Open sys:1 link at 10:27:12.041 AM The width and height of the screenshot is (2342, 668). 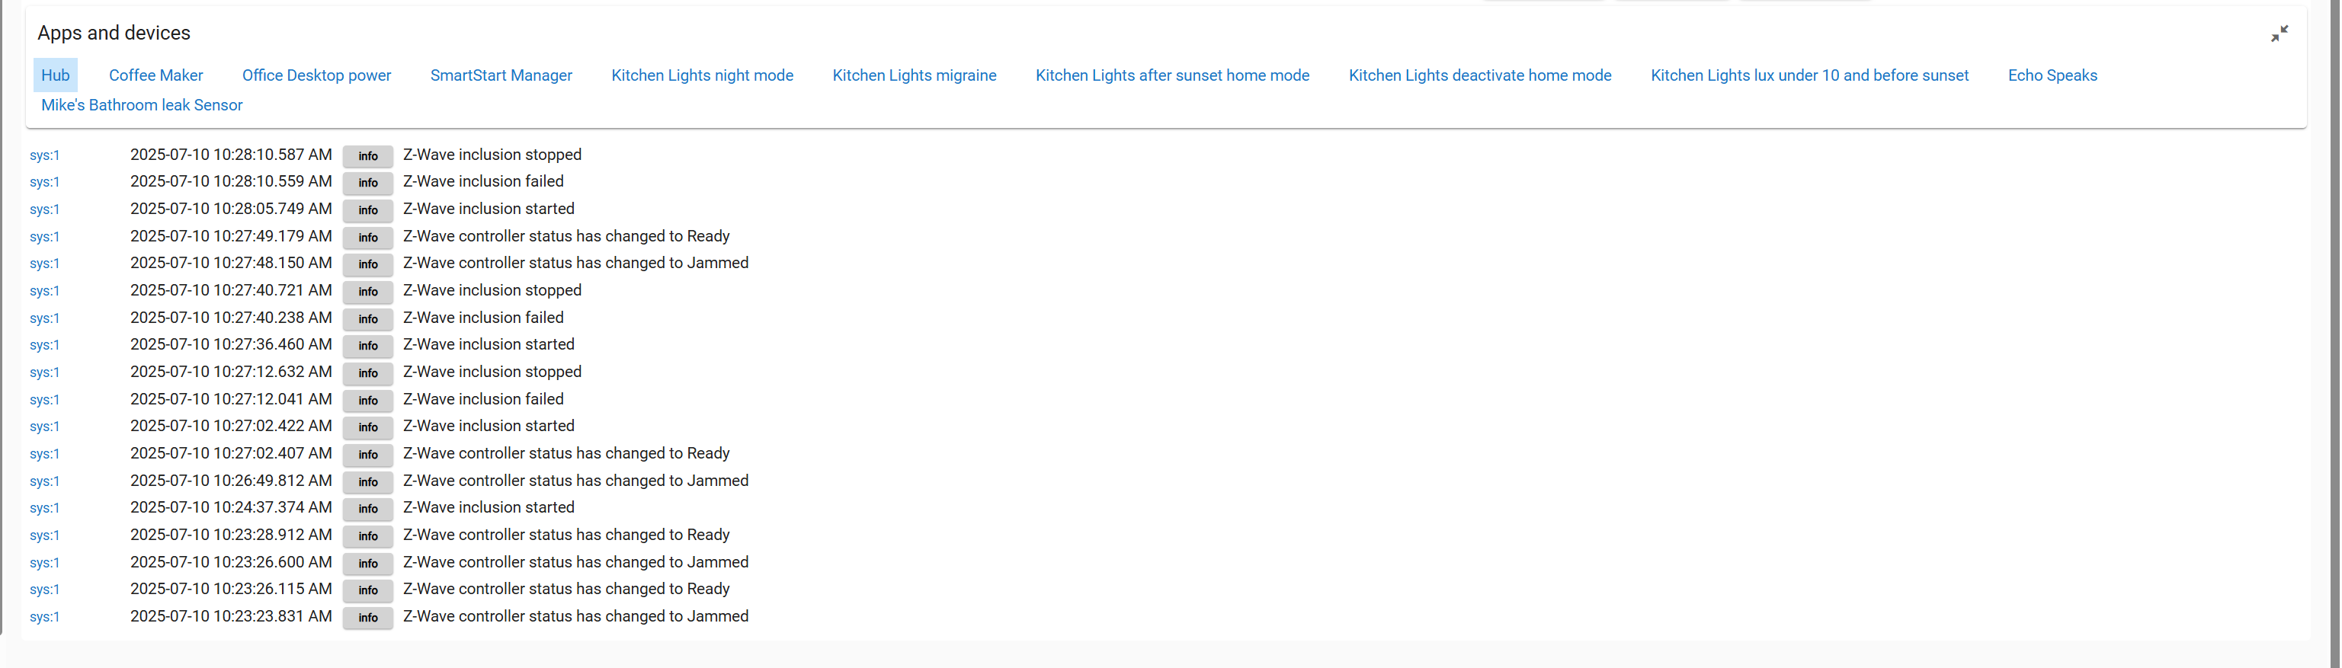point(44,400)
